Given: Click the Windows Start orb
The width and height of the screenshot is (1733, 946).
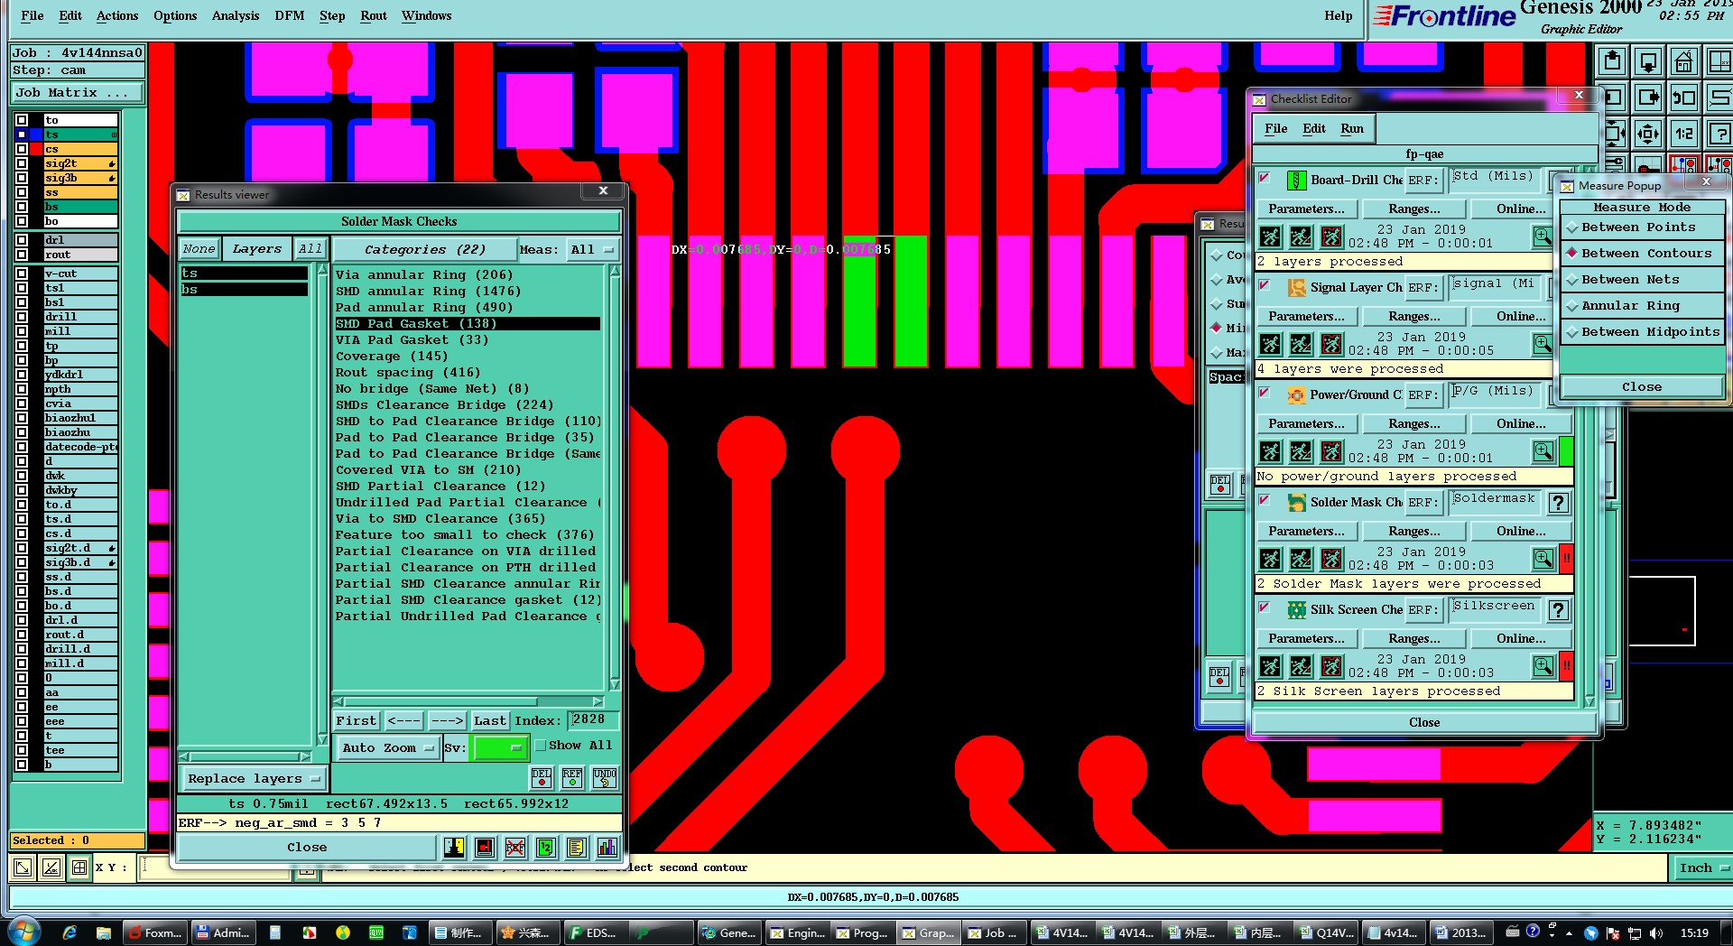Looking at the screenshot, I should 24,932.
